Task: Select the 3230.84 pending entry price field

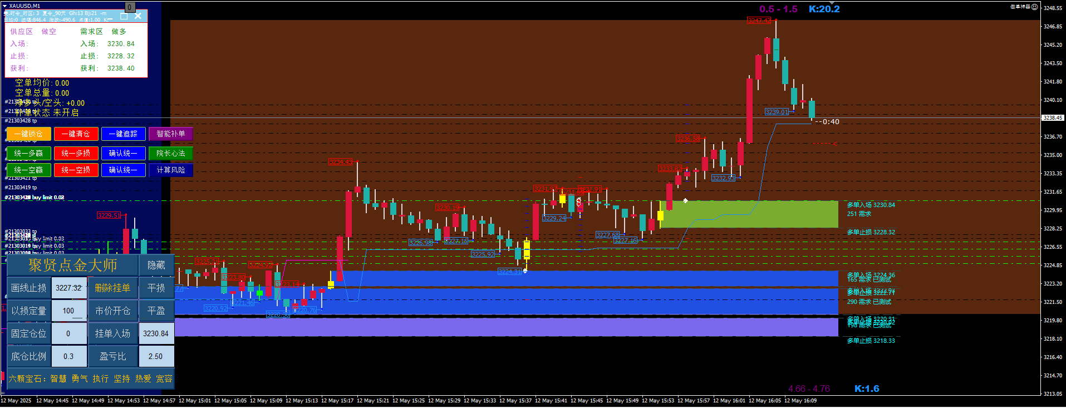Action: (x=156, y=333)
